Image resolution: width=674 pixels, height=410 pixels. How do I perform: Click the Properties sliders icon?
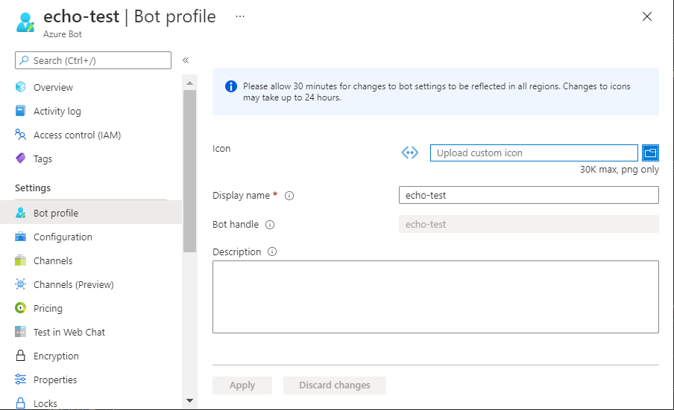pos(21,379)
